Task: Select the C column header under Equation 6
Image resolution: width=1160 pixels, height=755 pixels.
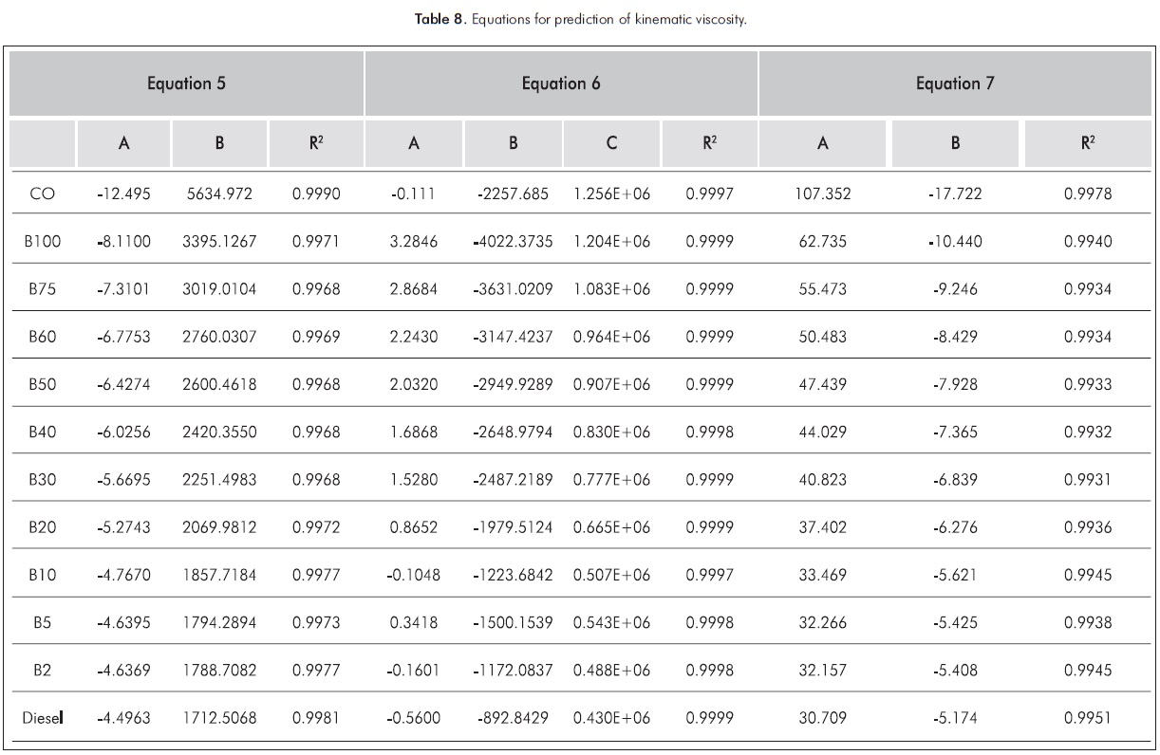Action: coord(611,144)
